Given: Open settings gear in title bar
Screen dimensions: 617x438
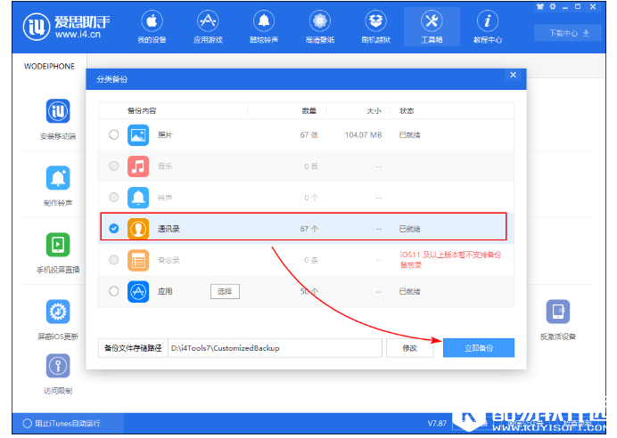Looking at the screenshot, I should tap(553, 7).
